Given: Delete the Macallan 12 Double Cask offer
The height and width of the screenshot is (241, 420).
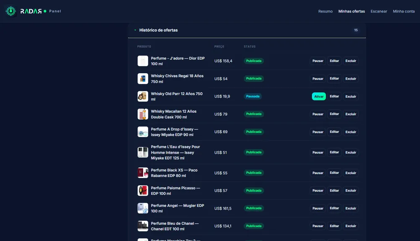Looking at the screenshot, I should (351, 114).
